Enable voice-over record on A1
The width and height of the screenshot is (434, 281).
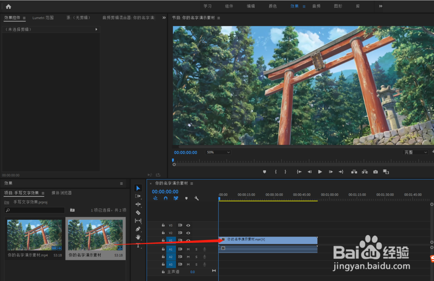click(x=204, y=249)
